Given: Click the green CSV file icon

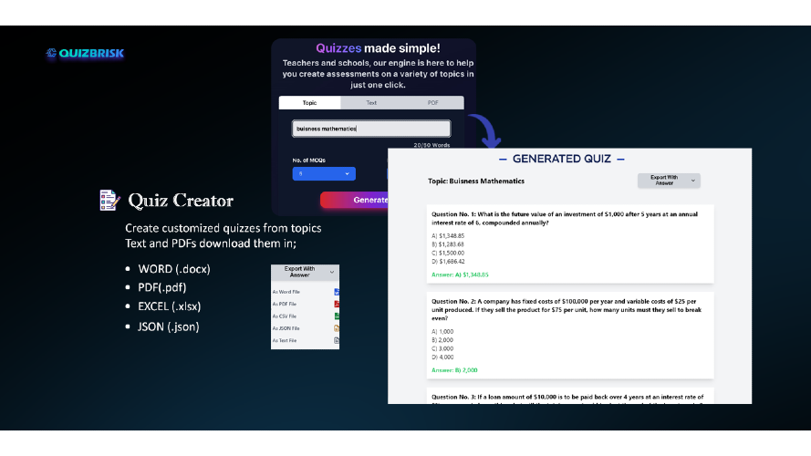Looking at the screenshot, I should pos(337,316).
